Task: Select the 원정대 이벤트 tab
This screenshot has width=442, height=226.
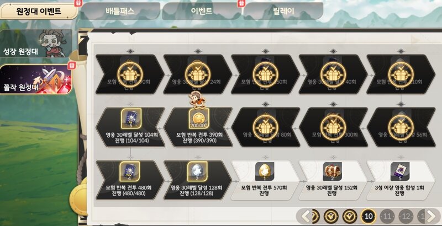Action: tap(39, 12)
